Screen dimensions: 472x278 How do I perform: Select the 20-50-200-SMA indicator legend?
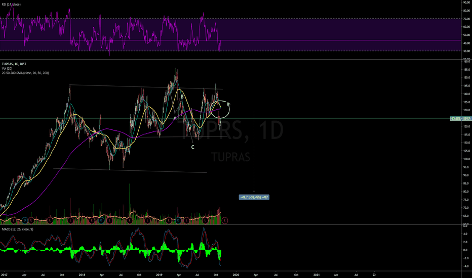25,73
